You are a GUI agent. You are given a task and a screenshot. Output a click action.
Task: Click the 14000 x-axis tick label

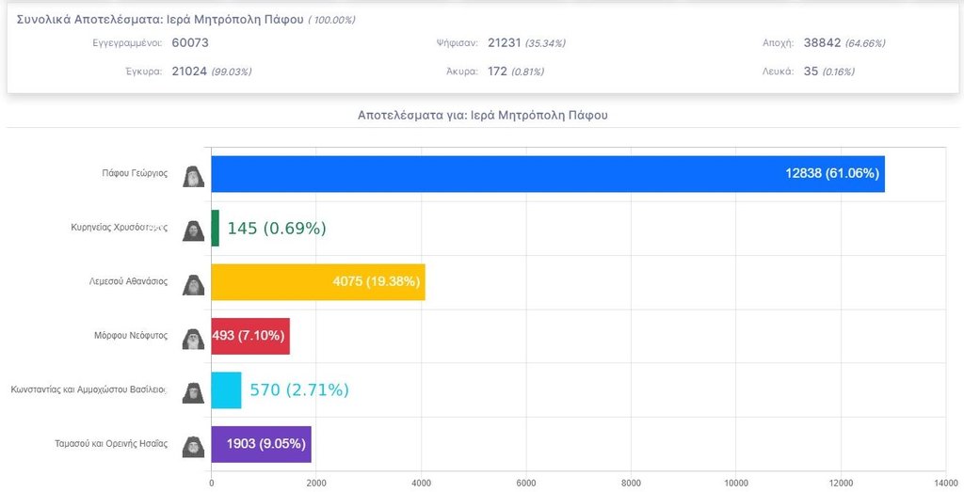click(946, 484)
